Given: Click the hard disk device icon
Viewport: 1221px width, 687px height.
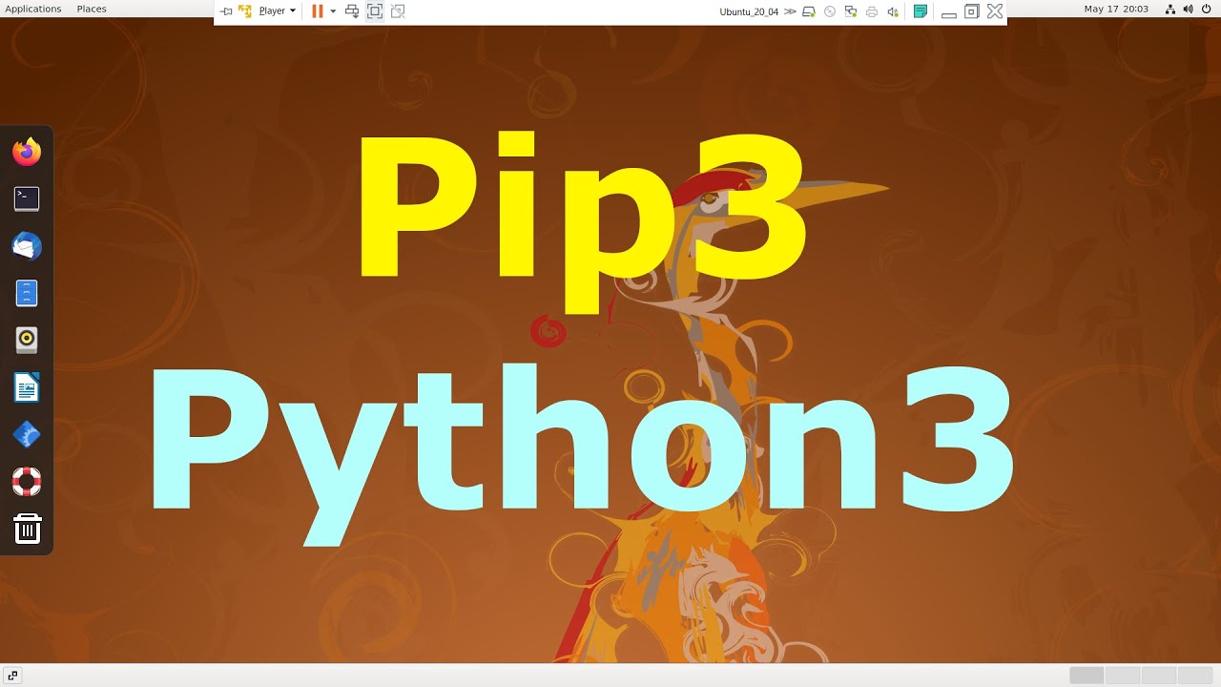Looking at the screenshot, I should point(809,11).
